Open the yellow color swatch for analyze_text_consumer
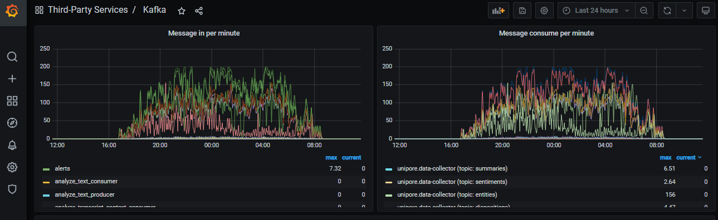This screenshot has width=718, height=220. click(46, 182)
